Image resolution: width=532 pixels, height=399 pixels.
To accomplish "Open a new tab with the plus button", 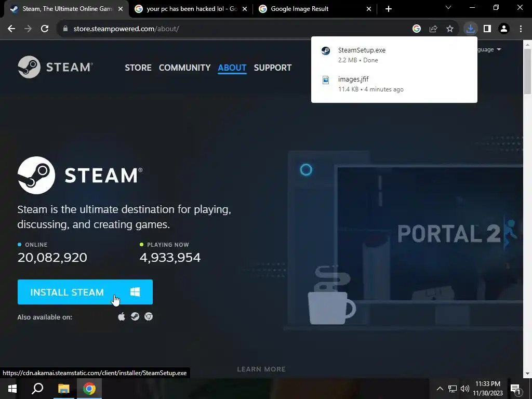I will 389,9.
